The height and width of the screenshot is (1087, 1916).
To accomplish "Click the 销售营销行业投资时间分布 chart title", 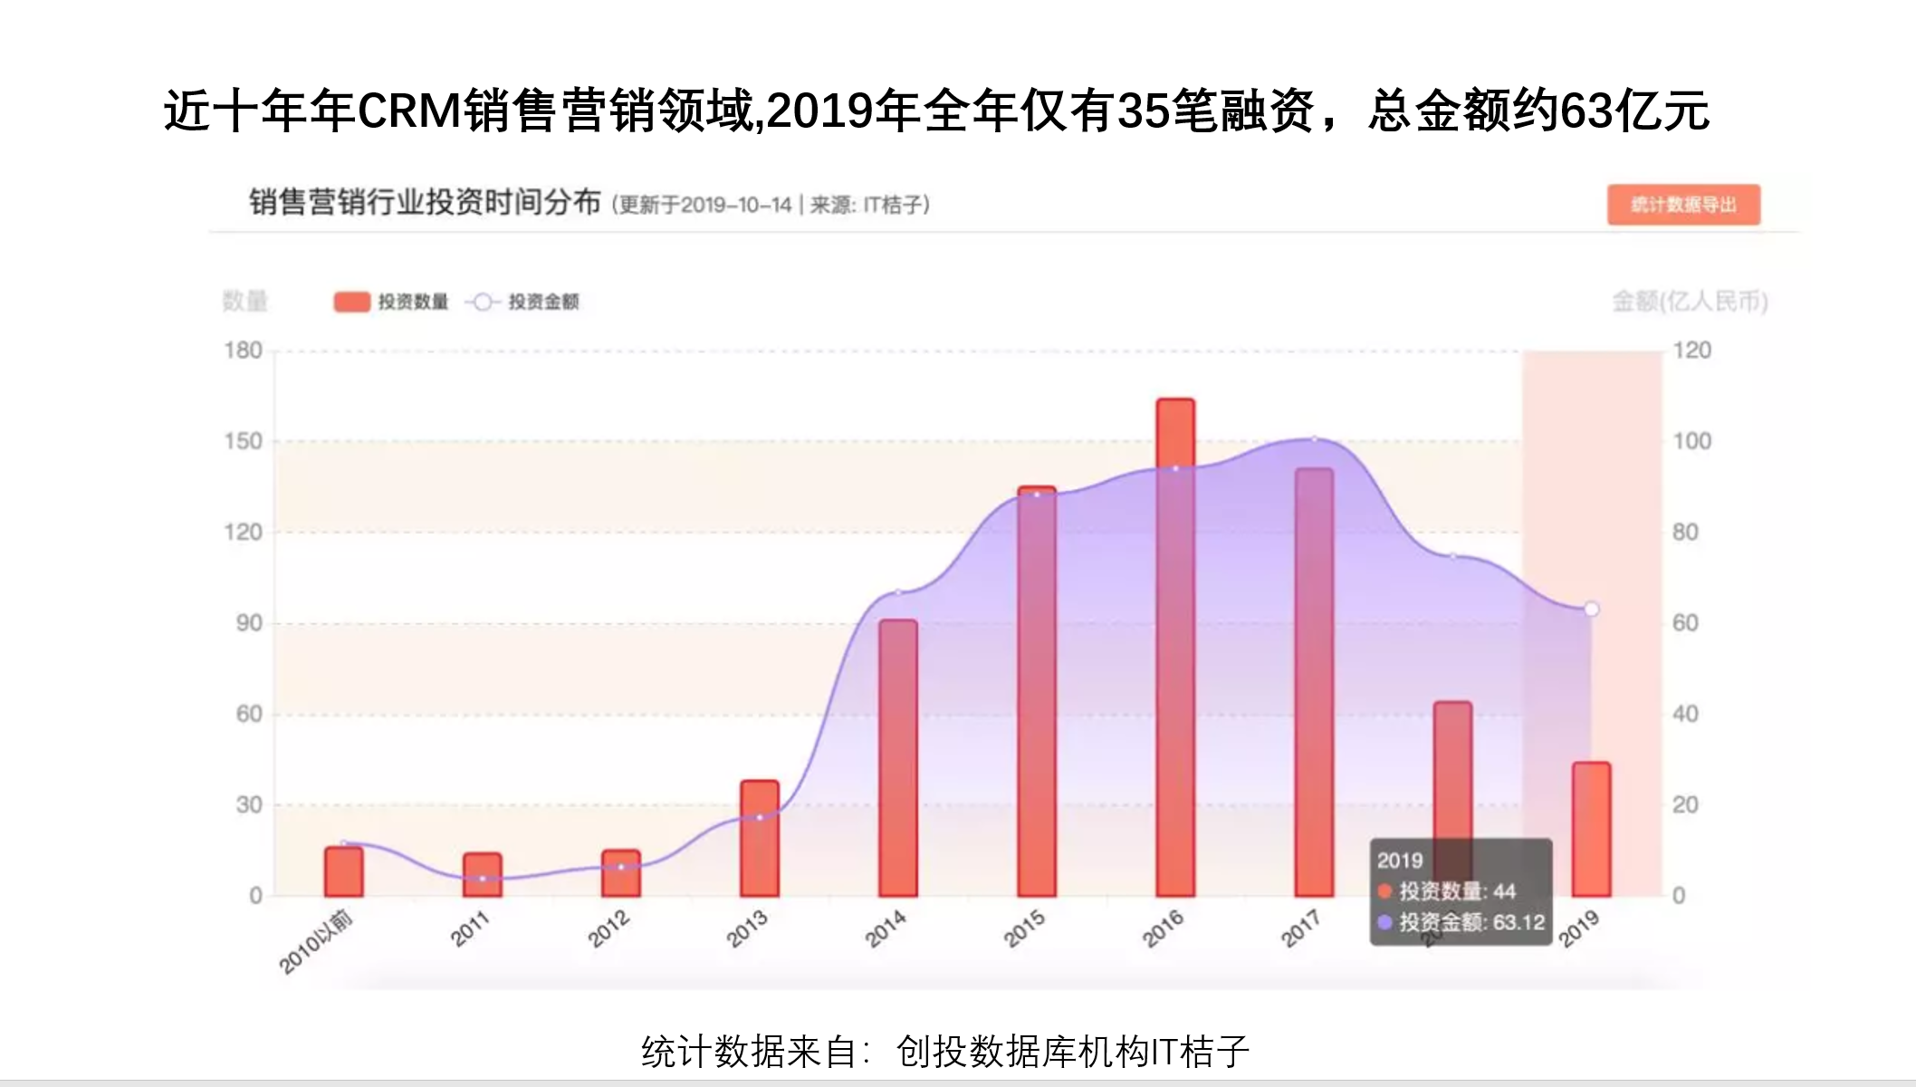I will pos(425,202).
